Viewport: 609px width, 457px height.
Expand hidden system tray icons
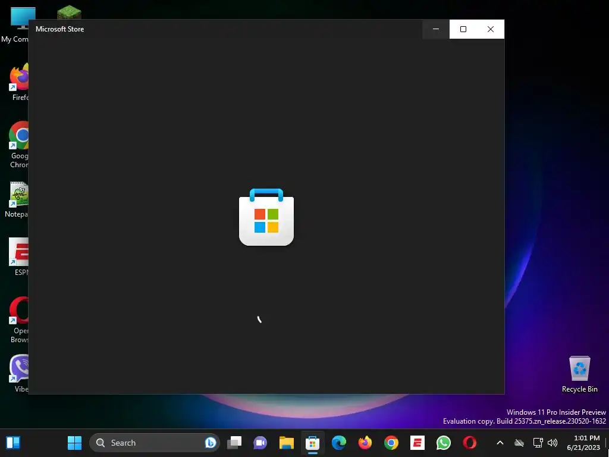[x=500, y=443]
